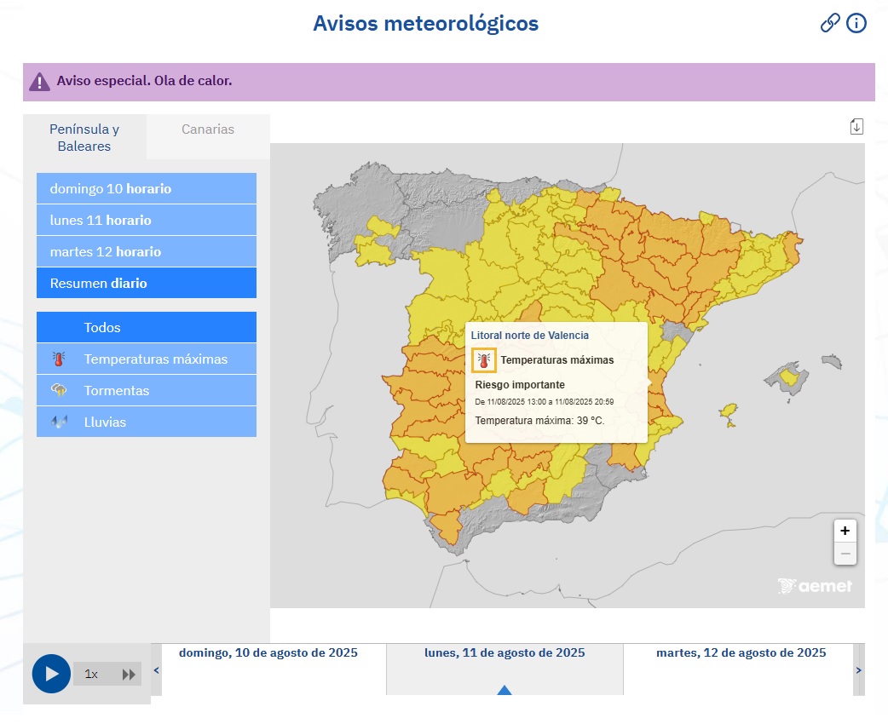Collapse the date carousel with the left chevron
The image size is (888, 724).
coord(156,670)
